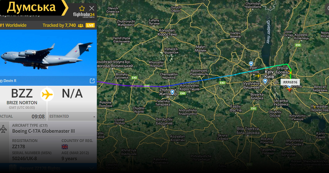Select the map pin at Zhytomyr
Screen dimensions: 329x173
click(172, 93)
